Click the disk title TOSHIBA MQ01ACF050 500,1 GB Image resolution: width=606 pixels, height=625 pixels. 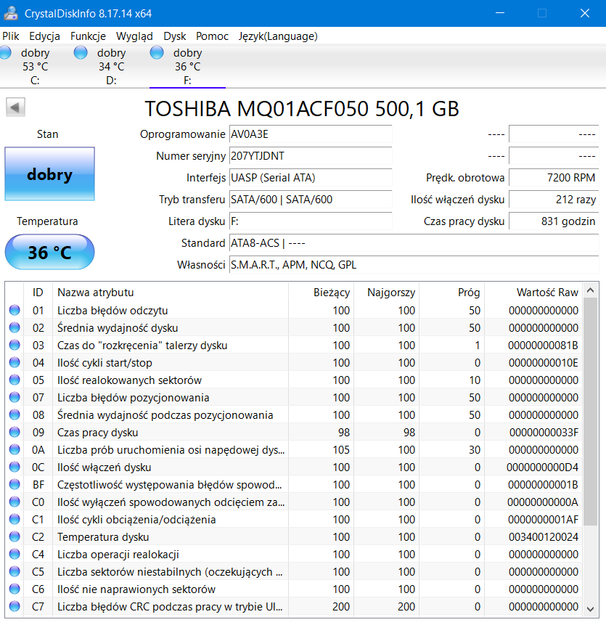click(302, 108)
